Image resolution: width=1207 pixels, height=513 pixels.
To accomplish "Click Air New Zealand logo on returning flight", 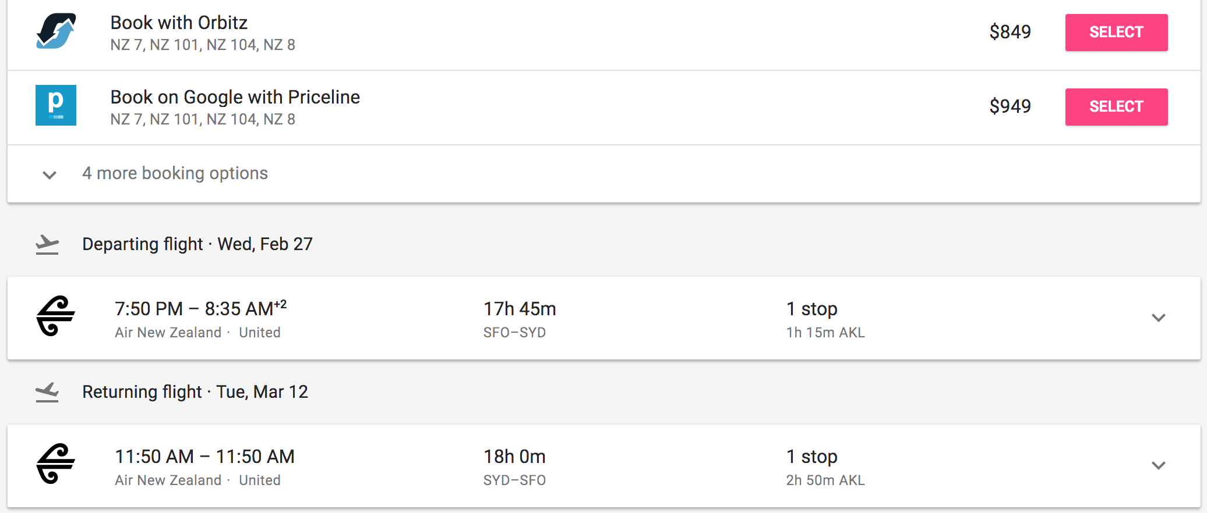I will point(56,464).
